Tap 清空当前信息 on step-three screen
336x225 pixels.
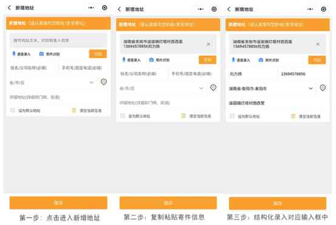coord(306,116)
